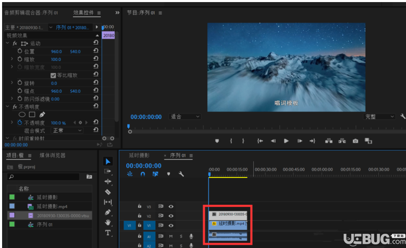Select the Selection arrow tool

(108, 161)
